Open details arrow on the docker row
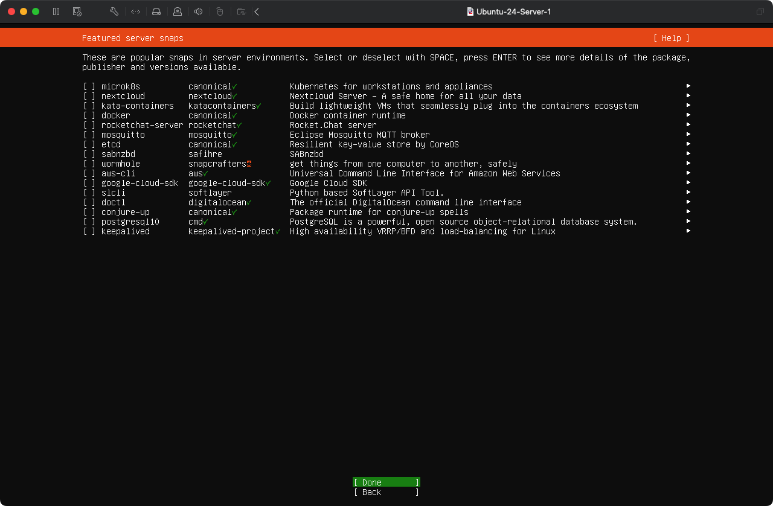773x506 pixels. click(x=688, y=115)
